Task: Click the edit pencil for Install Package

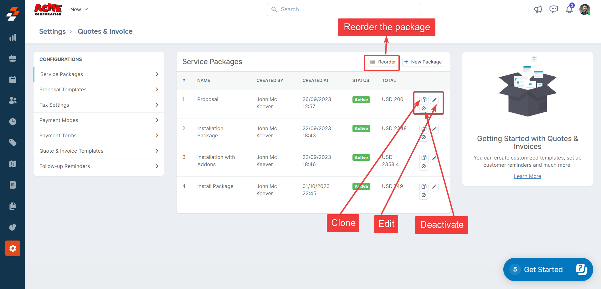Action: 434,187
